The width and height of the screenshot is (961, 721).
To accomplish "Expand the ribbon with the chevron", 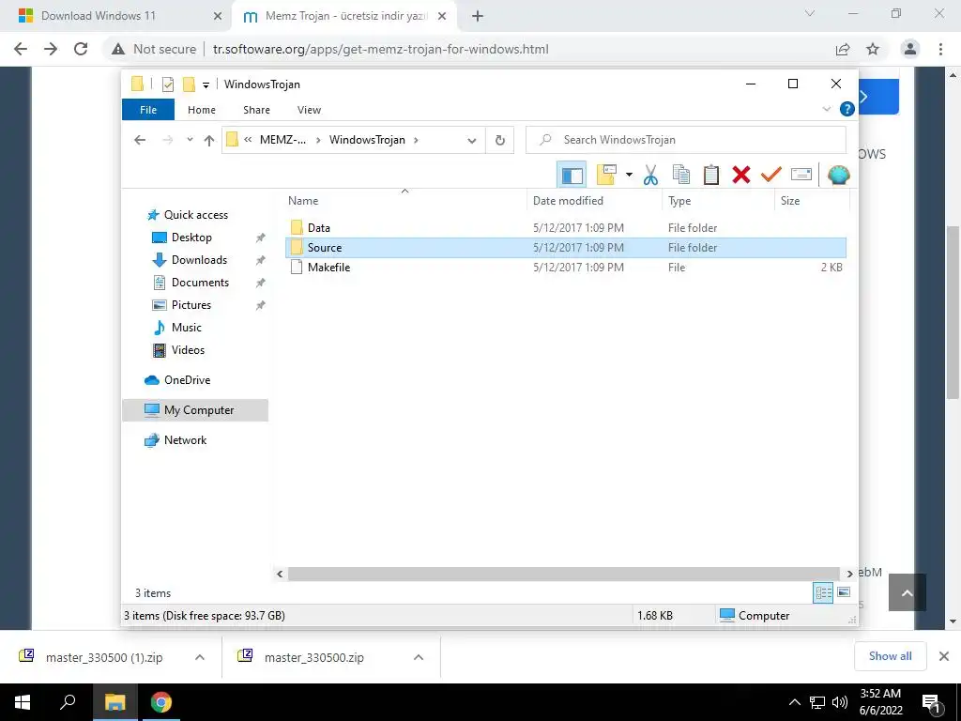I will coord(826,109).
